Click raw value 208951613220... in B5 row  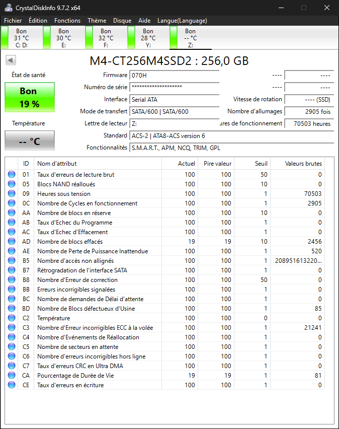click(298, 260)
